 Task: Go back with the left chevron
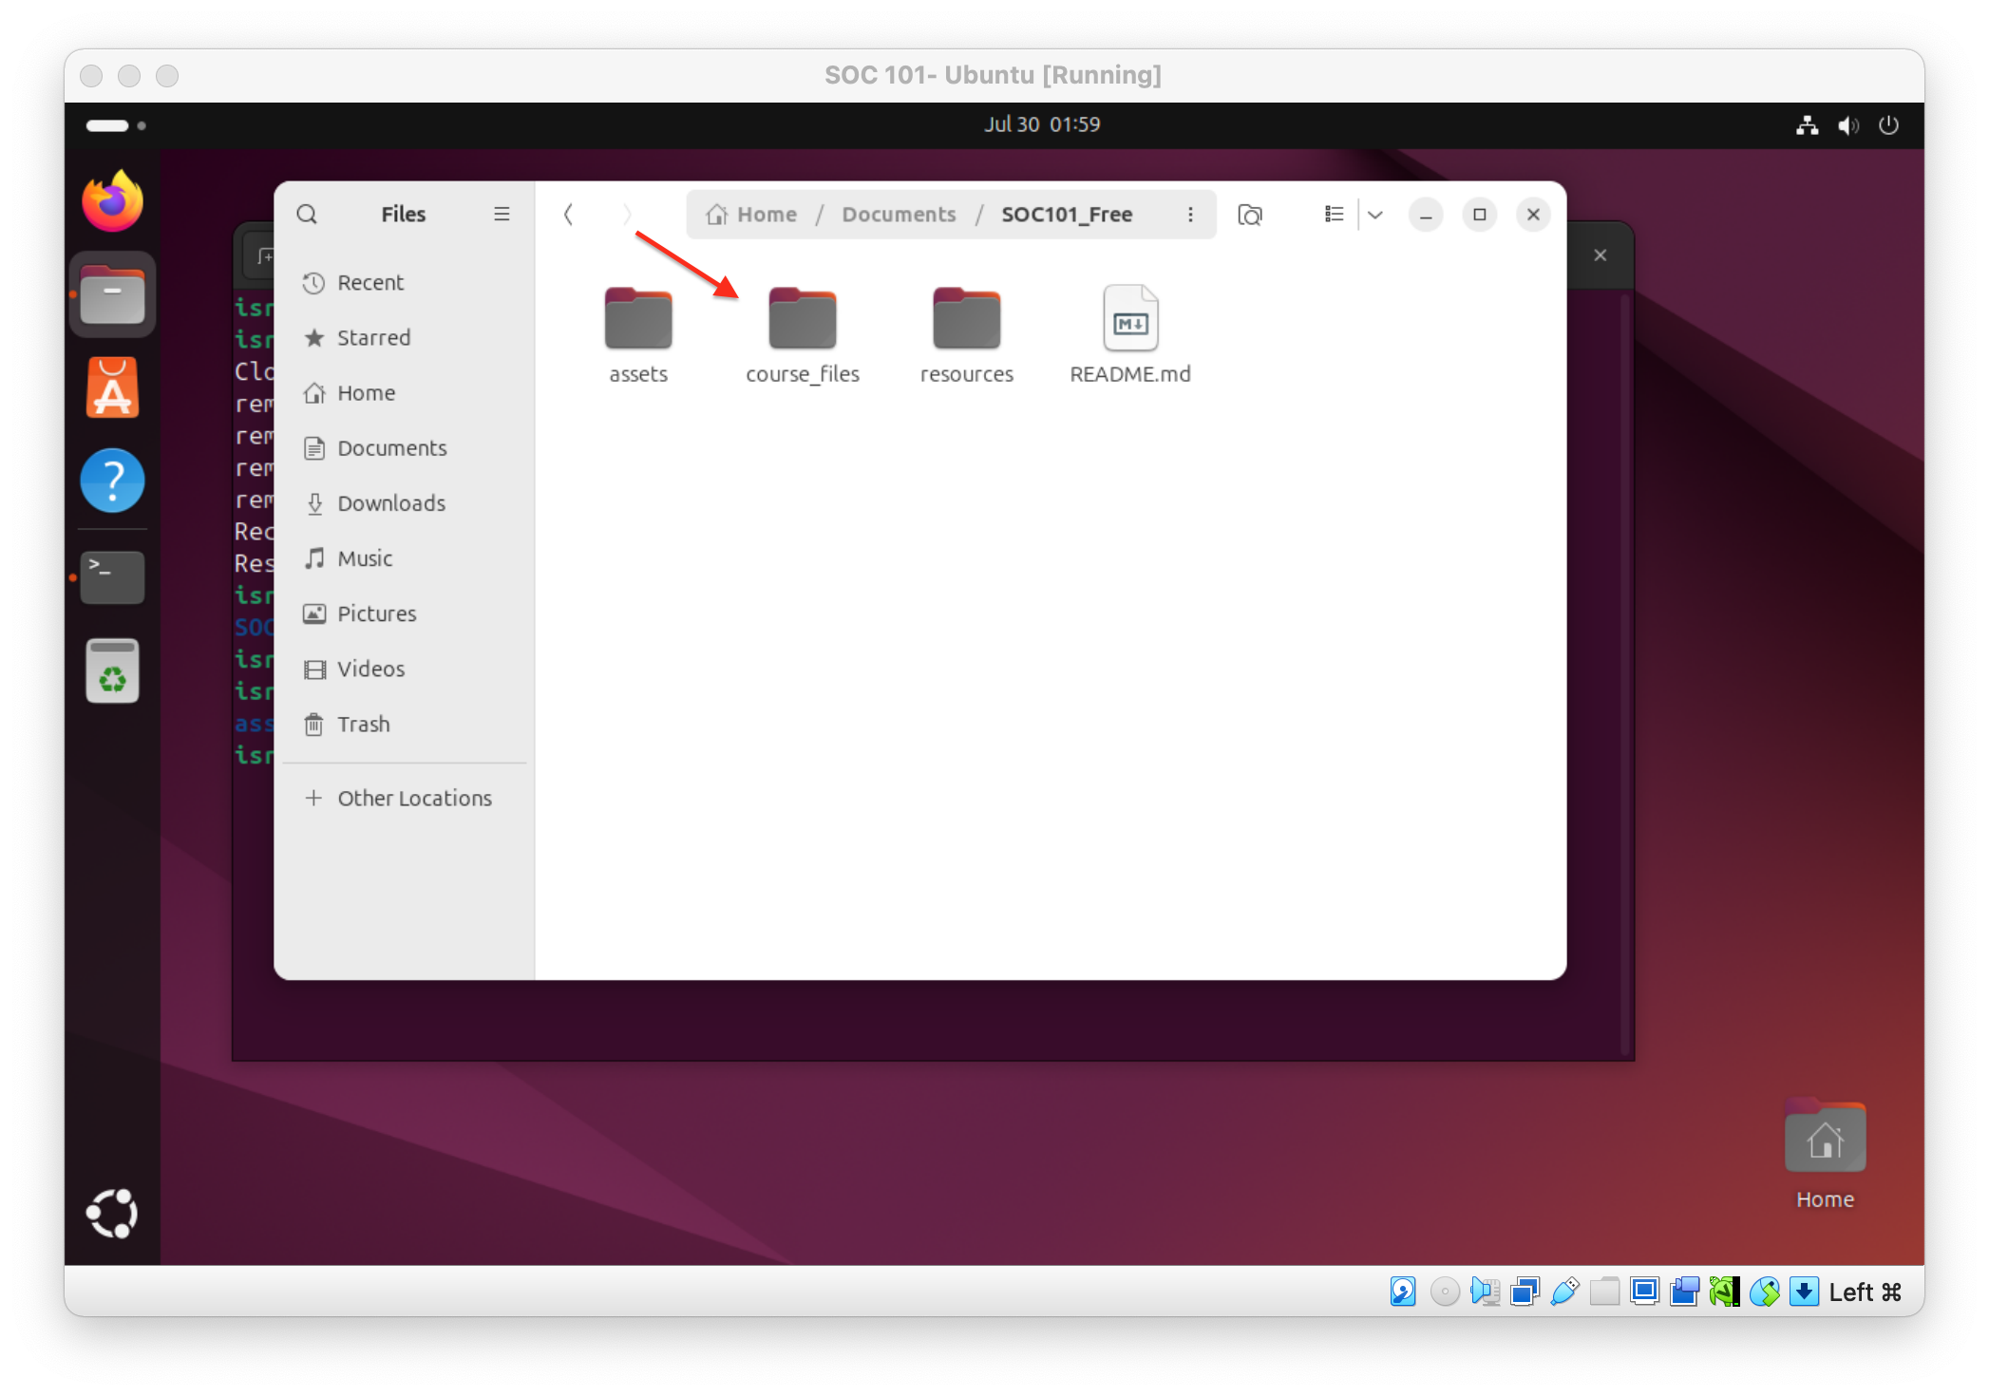coord(568,215)
